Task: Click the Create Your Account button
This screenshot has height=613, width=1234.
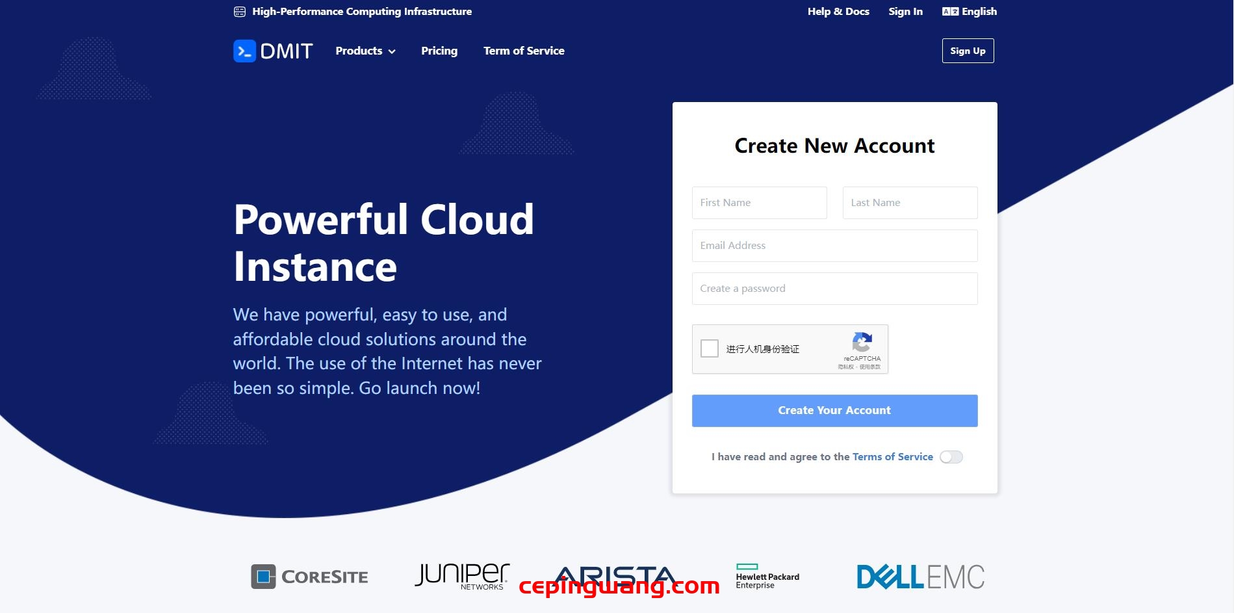Action: pyautogui.click(x=834, y=410)
